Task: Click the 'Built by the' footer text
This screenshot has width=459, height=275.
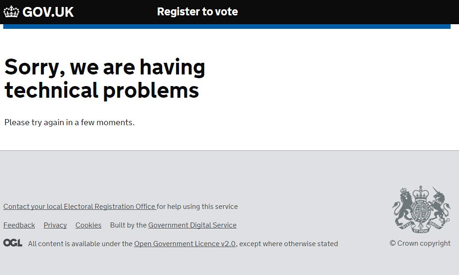Action: [128, 225]
